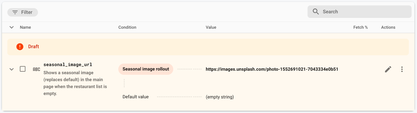417x113 pixels.
Task: Click the (empty string) default value
Action: coord(220,97)
